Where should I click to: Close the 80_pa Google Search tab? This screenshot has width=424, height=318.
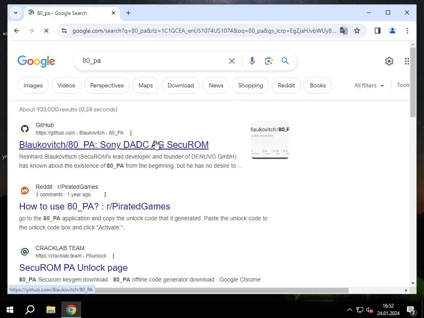pyautogui.click(x=113, y=13)
